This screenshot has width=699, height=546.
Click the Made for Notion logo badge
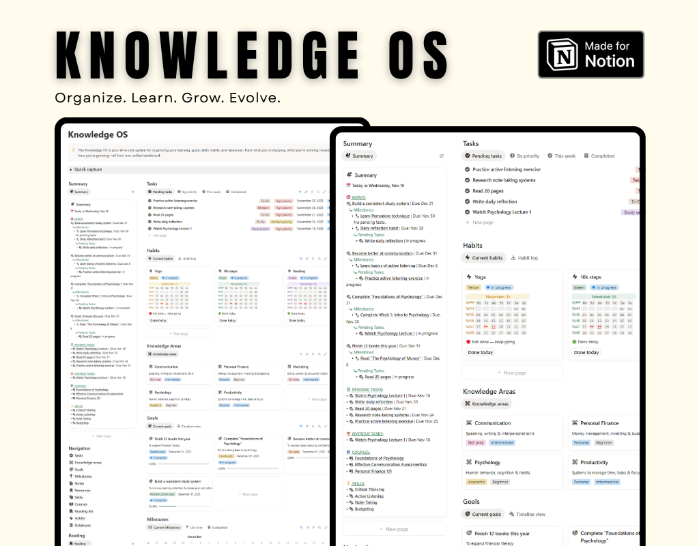pos(590,55)
